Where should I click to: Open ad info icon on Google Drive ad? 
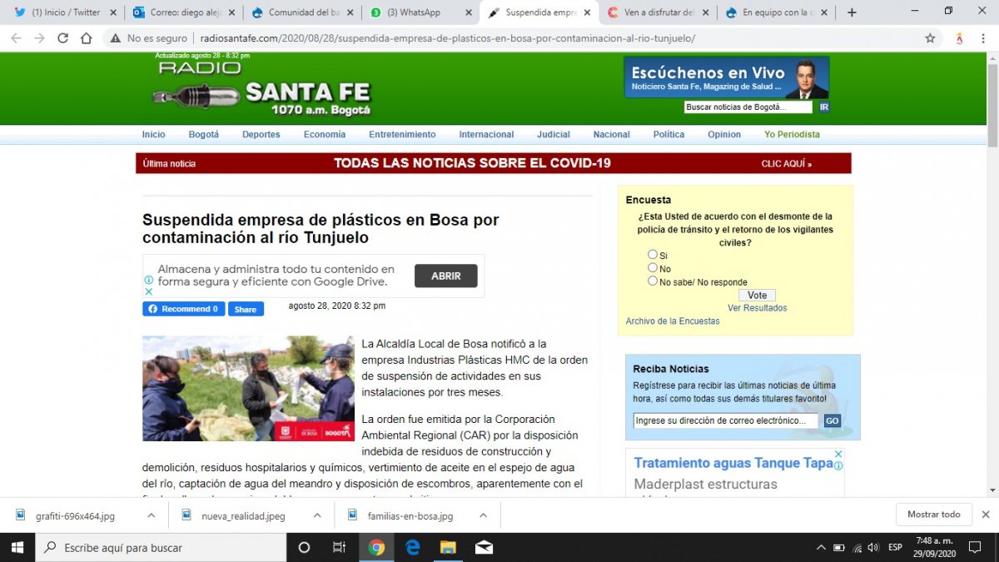click(149, 280)
